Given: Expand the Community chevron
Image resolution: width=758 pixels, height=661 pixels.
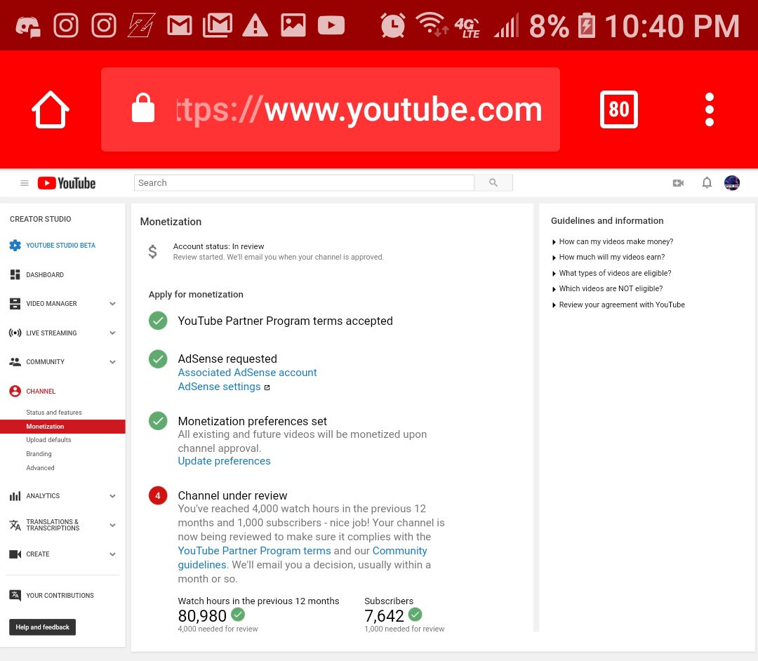Looking at the screenshot, I should coord(112,362).
